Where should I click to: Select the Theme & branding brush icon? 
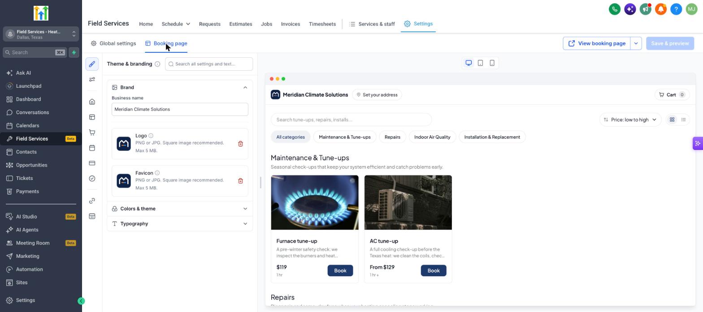92,64
